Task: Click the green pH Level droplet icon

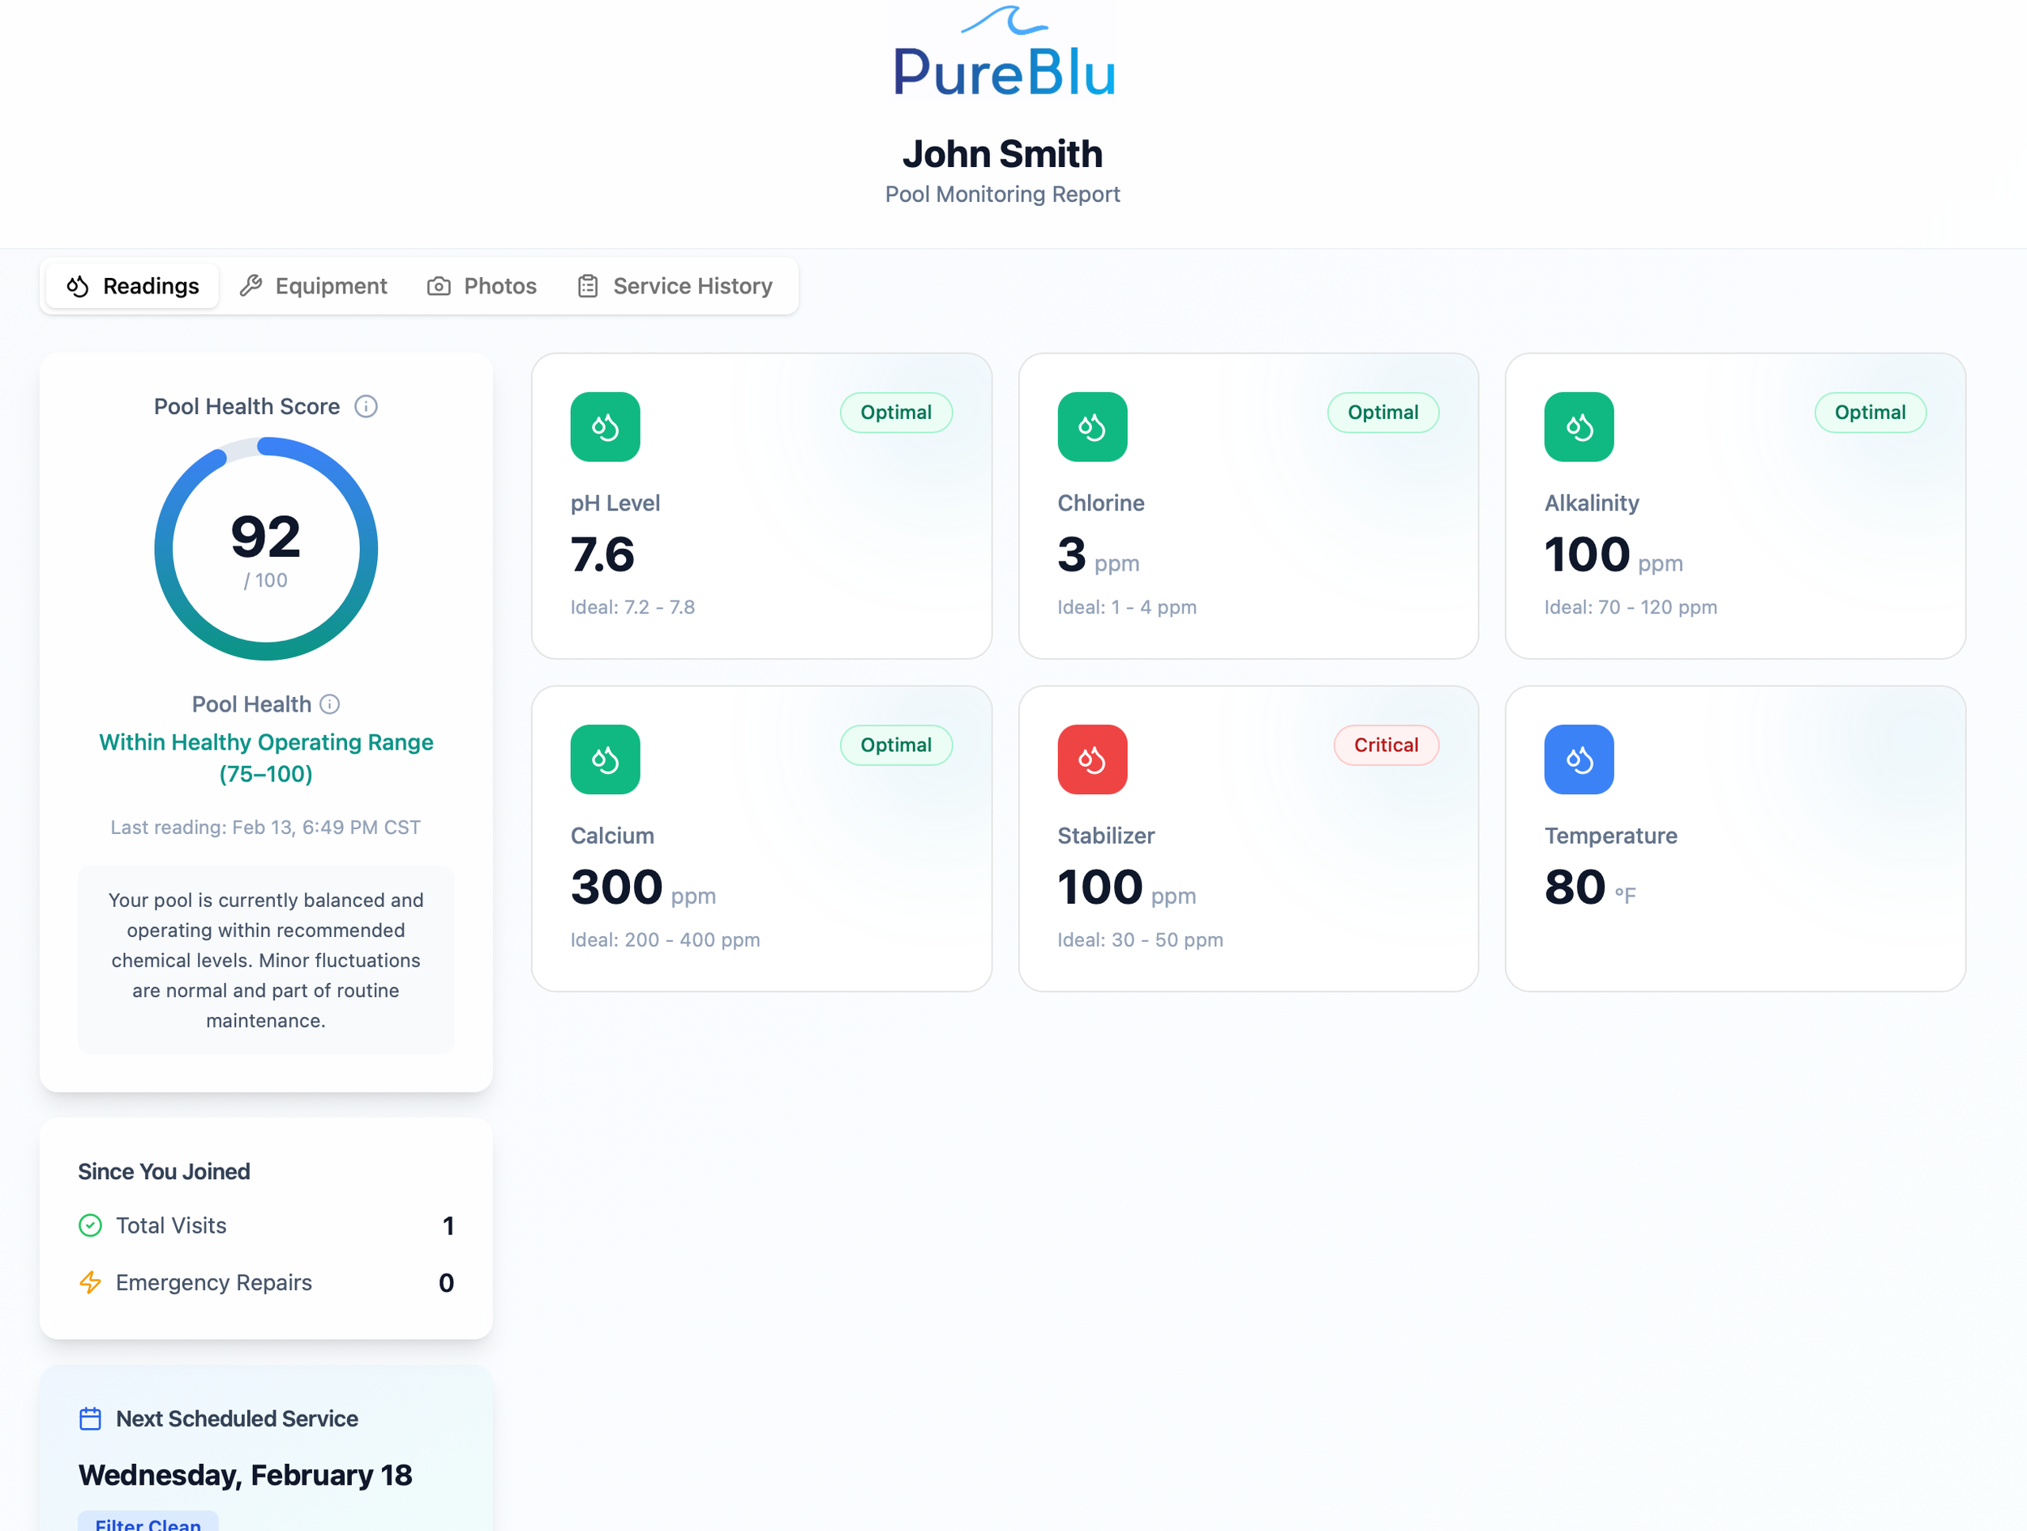Action: [605, 427]
